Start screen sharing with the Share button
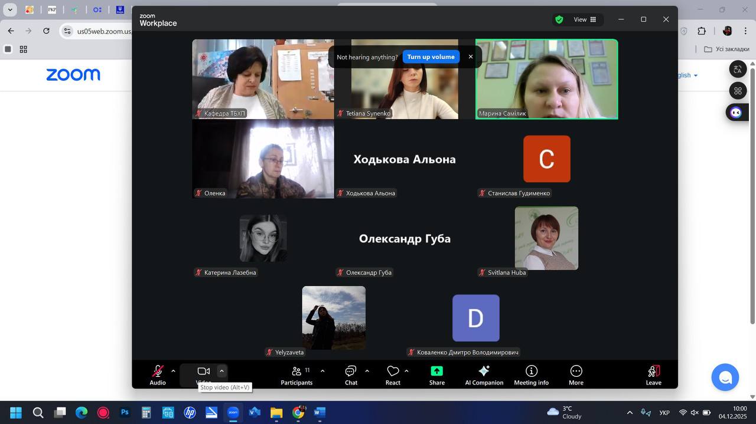 pyautogui.click(x=436, y=375)
